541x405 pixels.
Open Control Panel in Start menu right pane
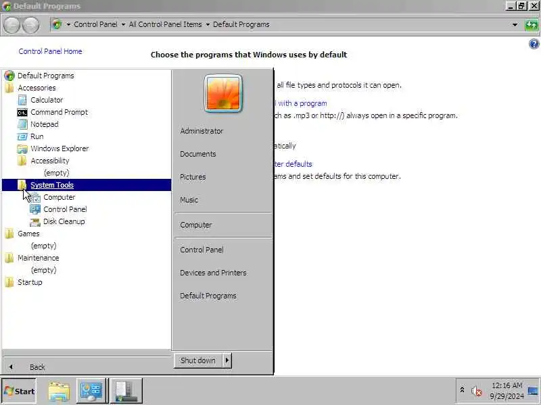[202, 250]
